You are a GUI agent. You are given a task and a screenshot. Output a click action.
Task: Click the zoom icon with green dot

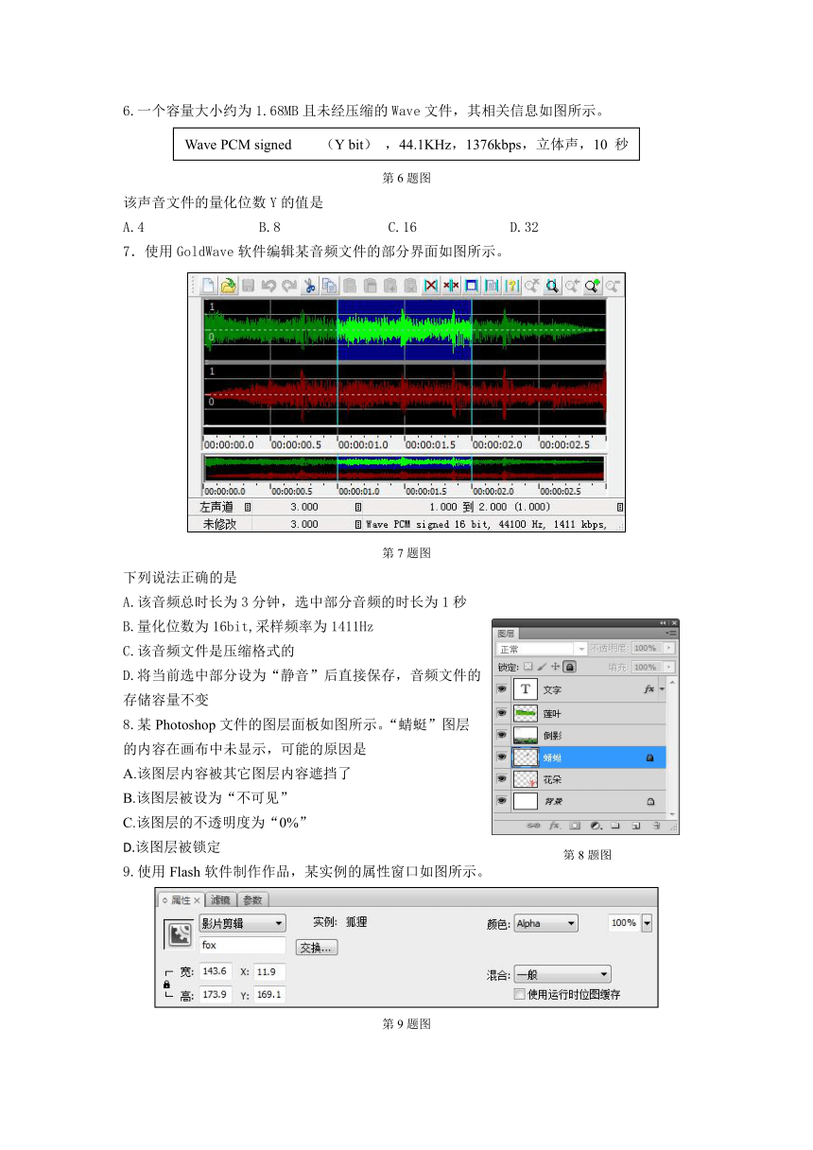point(593,285)
